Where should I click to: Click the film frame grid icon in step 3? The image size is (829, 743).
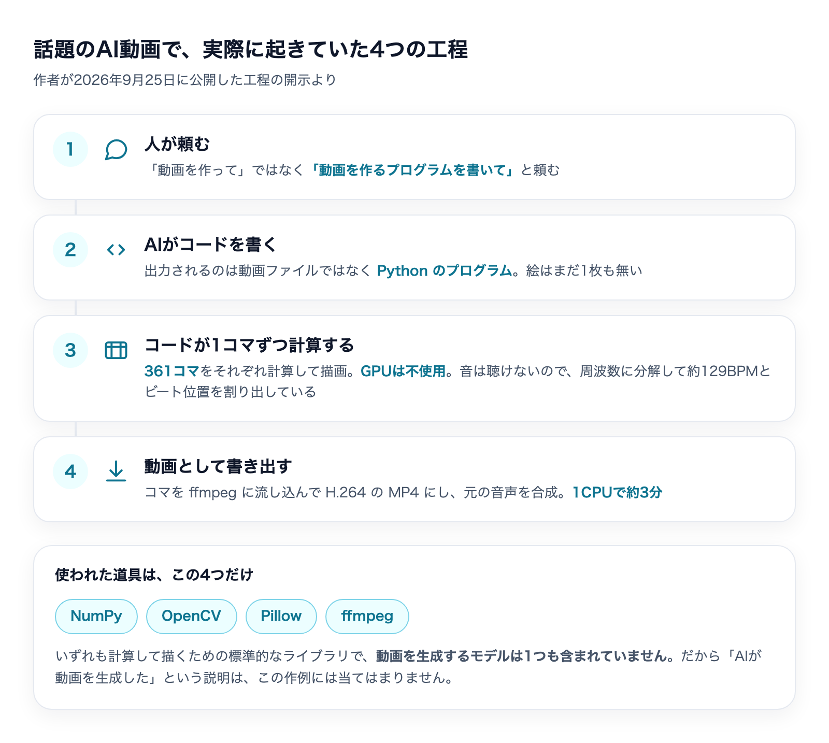(116, 351)
